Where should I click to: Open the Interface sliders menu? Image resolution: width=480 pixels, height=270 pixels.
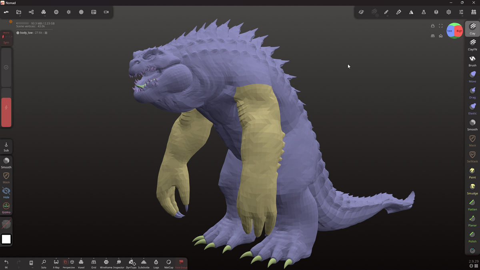461,12
